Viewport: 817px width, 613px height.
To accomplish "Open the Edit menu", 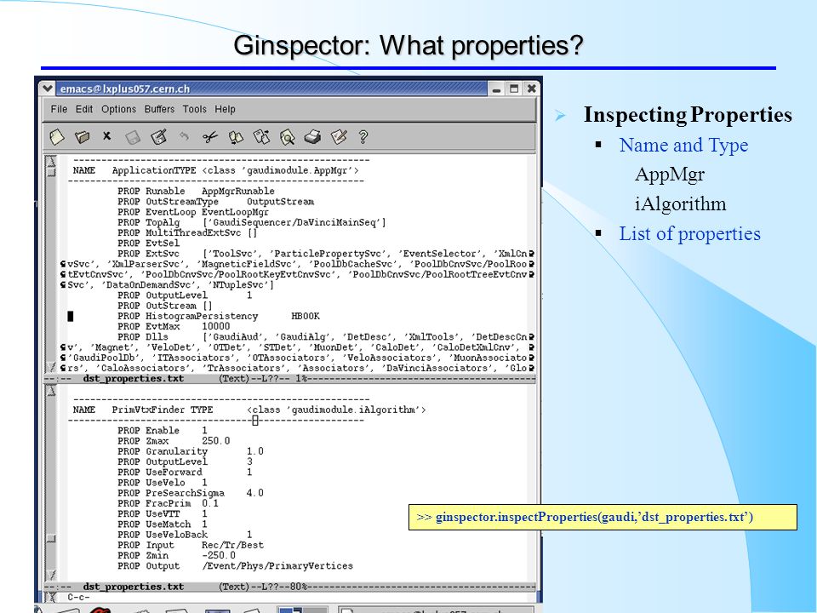I will (84, 110).
